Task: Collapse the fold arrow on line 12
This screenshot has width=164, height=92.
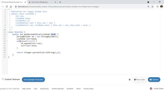Action: 7,34
